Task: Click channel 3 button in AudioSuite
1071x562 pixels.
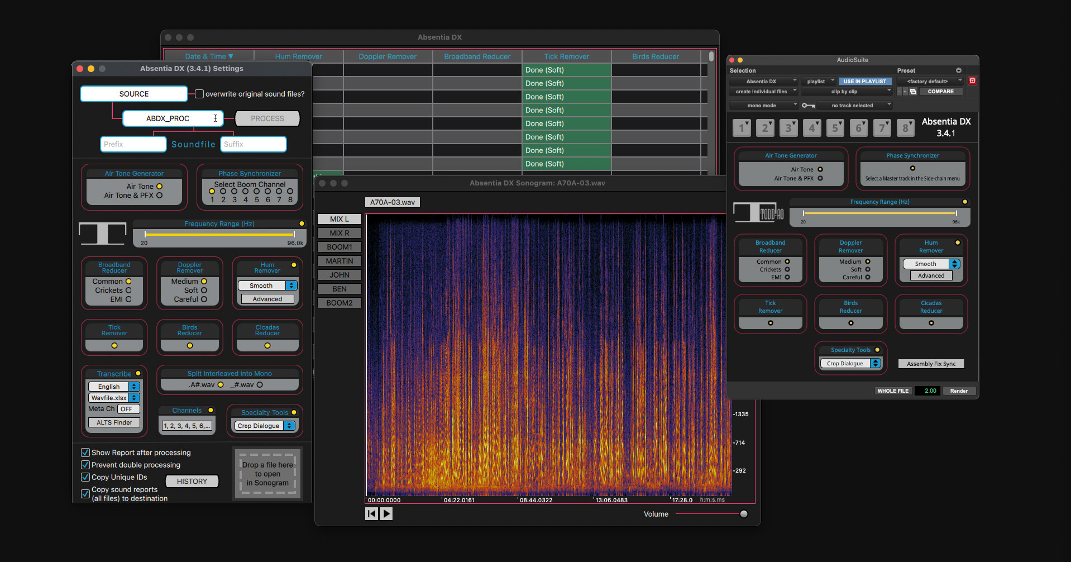Action: [788, 128]
